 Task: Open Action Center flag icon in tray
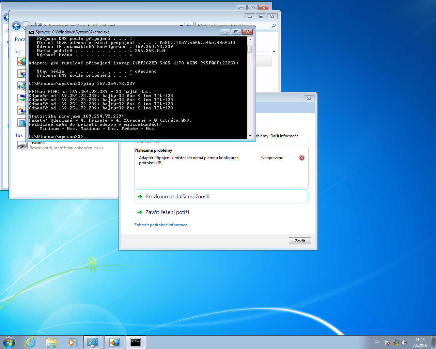click(388, 343)
